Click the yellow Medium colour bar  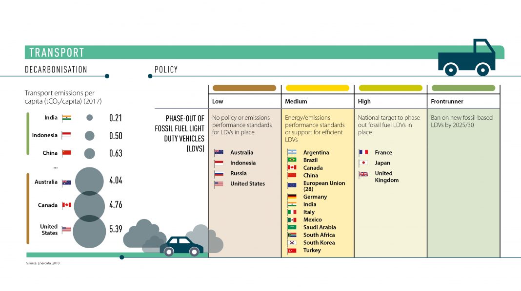317,88
